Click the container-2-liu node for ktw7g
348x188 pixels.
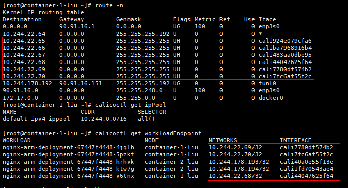(171, 169)
